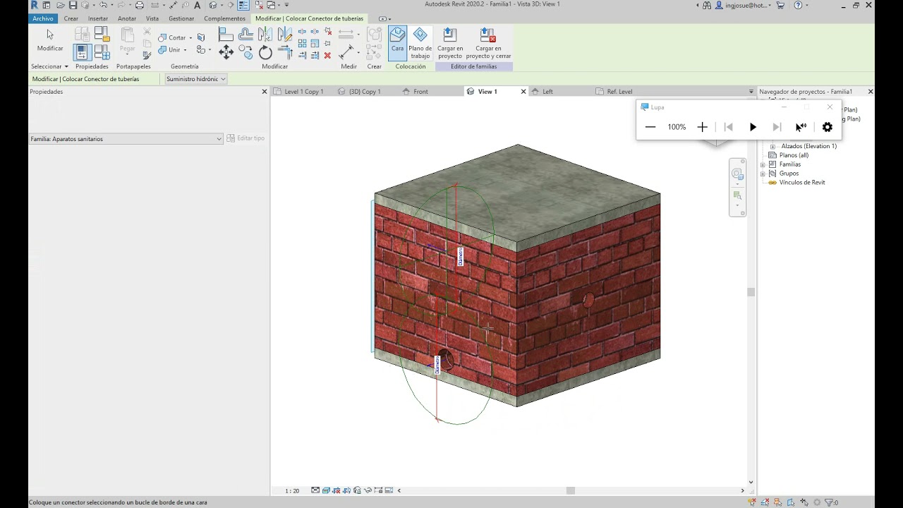Select the Align tool
This screenshot has width=903, height=508.
coord(226,34)
